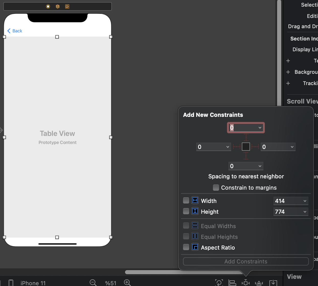
Task: Click the Exit icon in scene dock
Action: [x=67, y=6]
